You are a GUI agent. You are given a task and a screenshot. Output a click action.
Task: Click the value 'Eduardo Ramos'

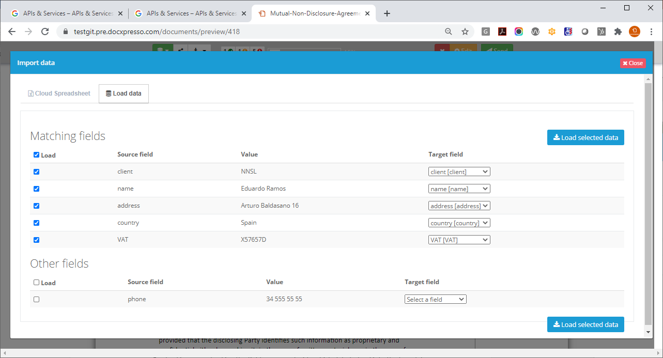point(263,189)
